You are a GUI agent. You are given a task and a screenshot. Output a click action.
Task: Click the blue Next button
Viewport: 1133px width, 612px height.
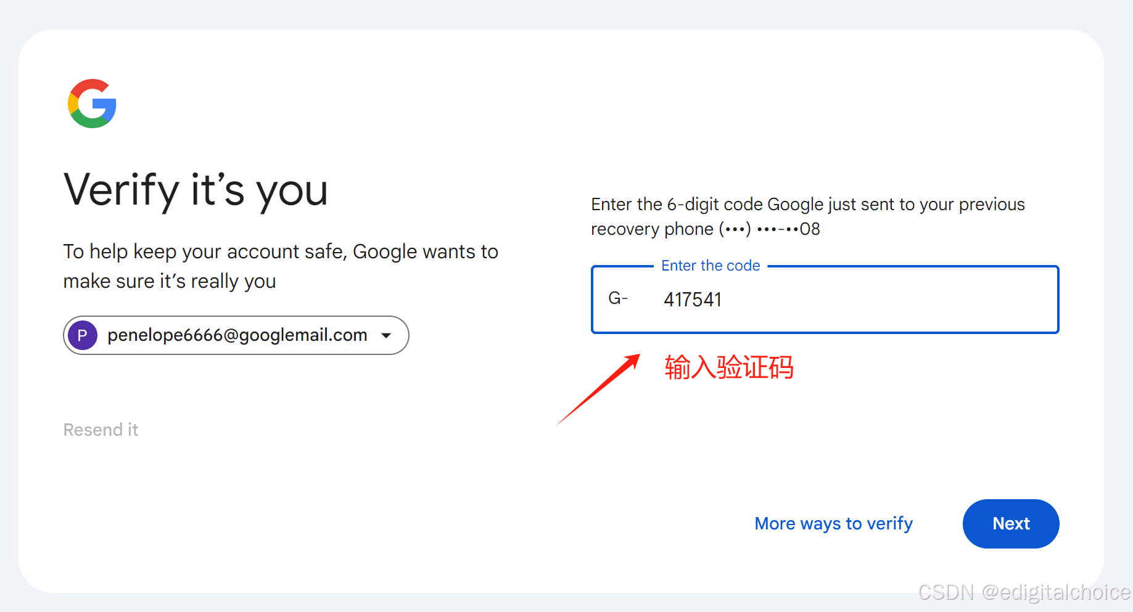[1011, 524]
